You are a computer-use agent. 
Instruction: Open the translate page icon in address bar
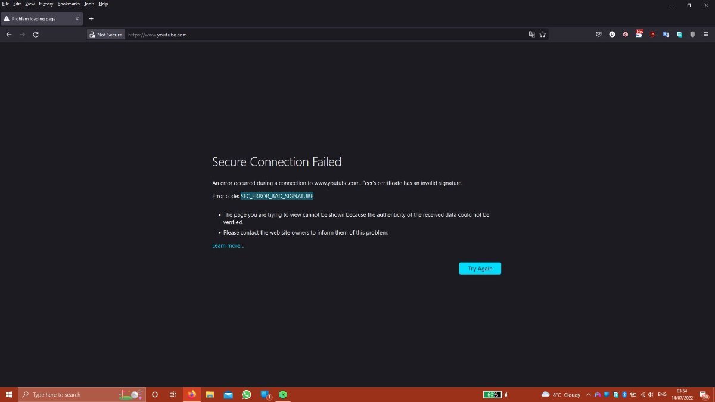531,35
